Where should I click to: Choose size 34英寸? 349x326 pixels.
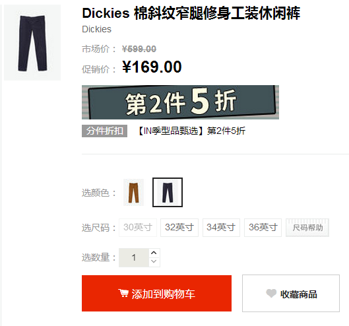pyautogui.click(x=221, y=228)
